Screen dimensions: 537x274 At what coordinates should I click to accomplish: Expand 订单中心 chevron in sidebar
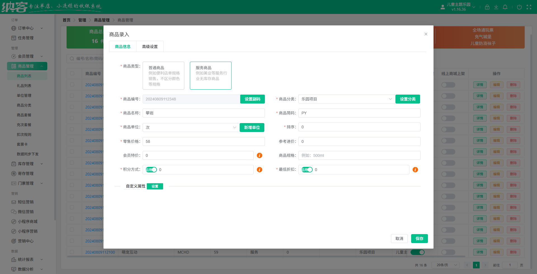[42, 28]
